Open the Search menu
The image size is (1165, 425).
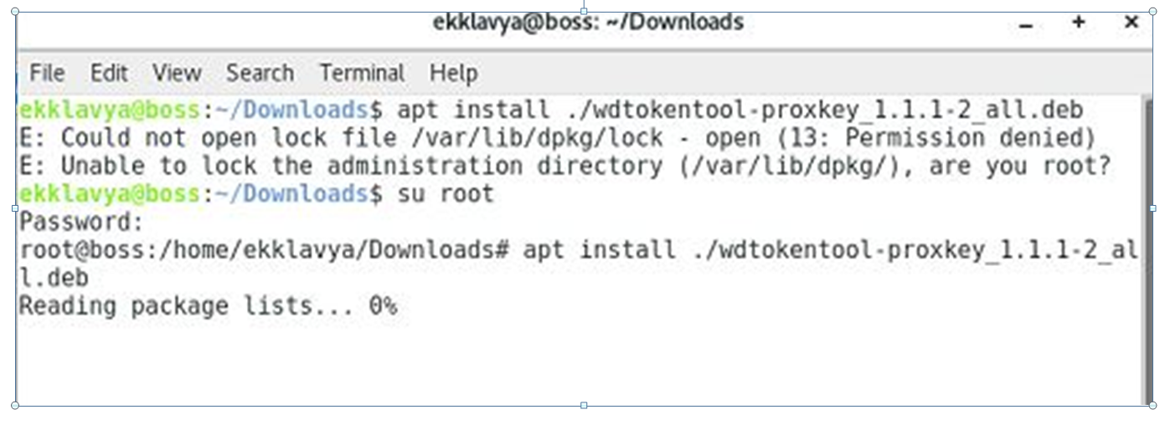pyautogui.click(x=260, y=74)
